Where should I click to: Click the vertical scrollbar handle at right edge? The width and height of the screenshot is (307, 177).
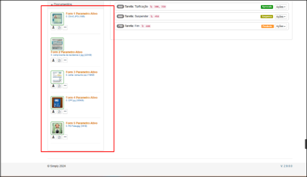(306, 144)
